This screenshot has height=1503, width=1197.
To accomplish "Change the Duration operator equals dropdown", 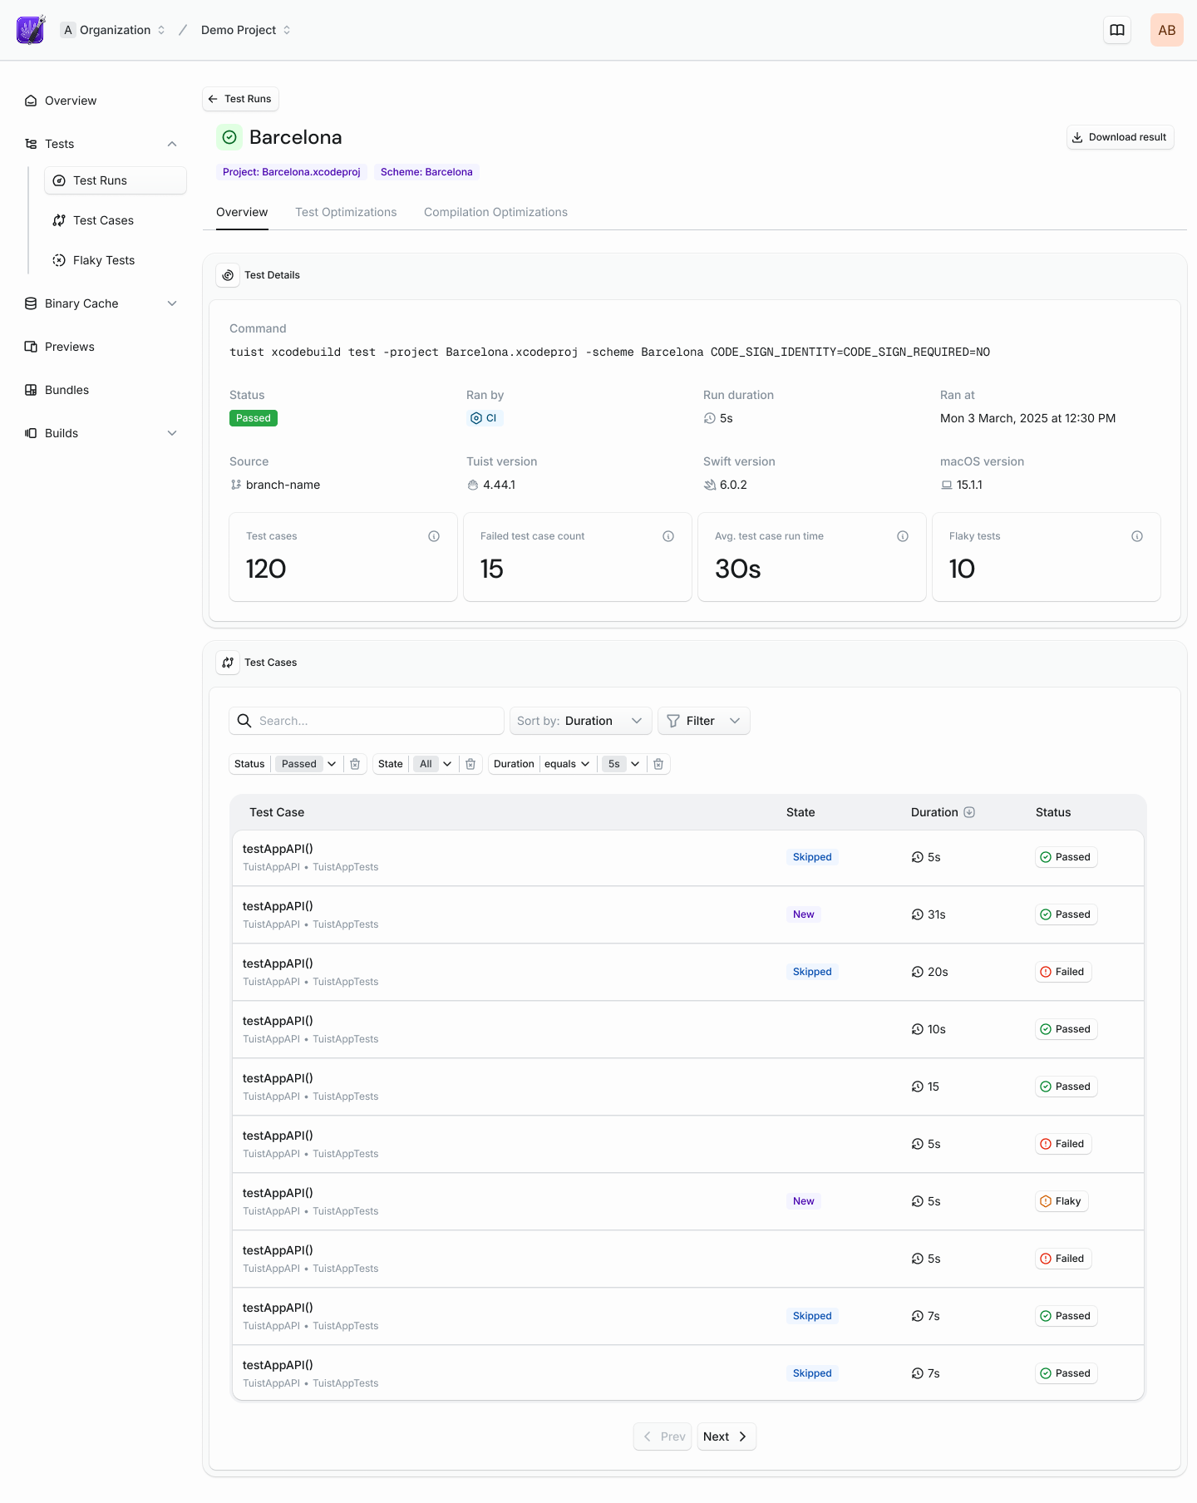I will [x=567, y=764].
